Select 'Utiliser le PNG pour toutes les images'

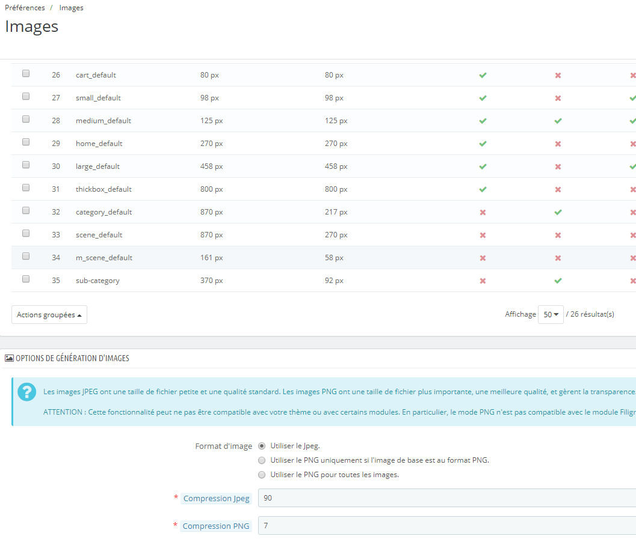pyautogui.click(x=262, y=475)
